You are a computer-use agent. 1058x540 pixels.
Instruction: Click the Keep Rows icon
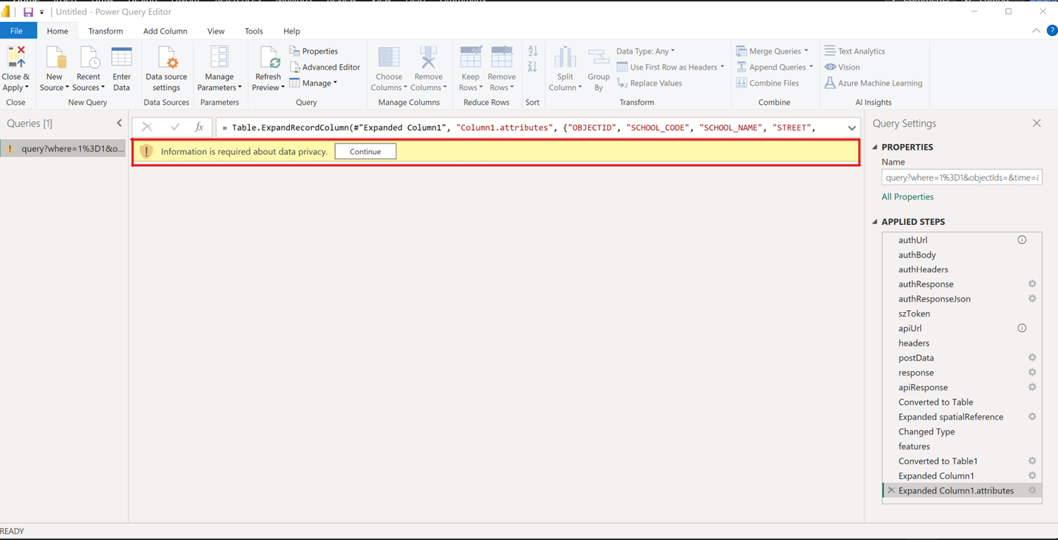point(470,58)
